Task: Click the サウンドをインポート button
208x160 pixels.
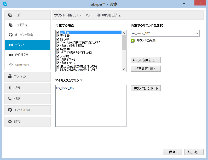Action: pyautogui.click(x=146, y=88)
